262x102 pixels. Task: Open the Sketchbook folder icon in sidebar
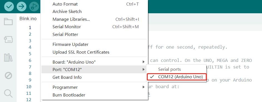pyautogui.click(x=8, y=22)
